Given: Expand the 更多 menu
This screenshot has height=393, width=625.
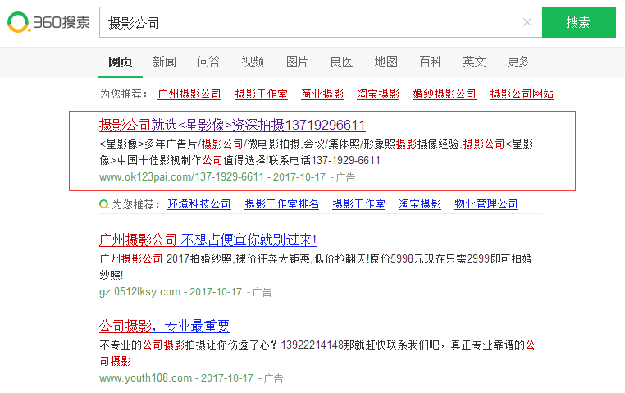Looking at the screenshot, I should coord(518,62).
